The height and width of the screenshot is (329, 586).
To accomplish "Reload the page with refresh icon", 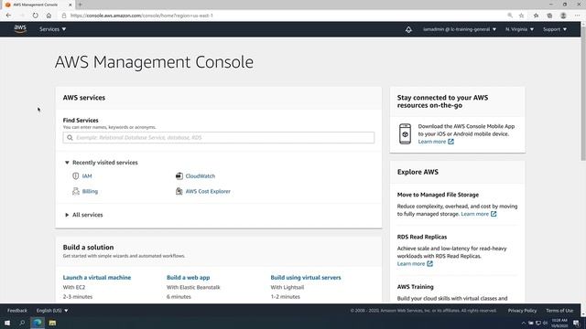I will pos(35,16).
